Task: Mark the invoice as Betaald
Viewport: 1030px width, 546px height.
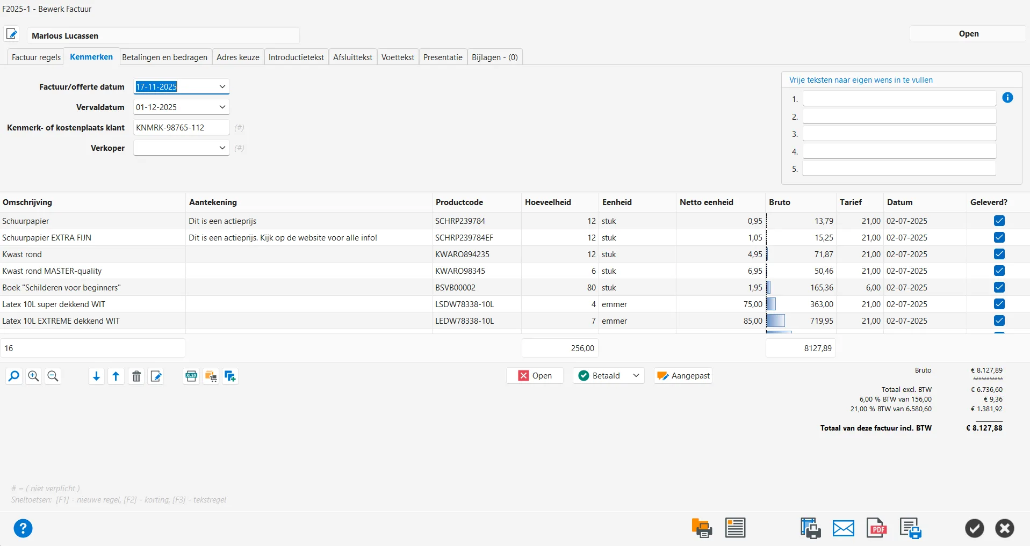Action: pyautogui.click(x=601, y=376)
